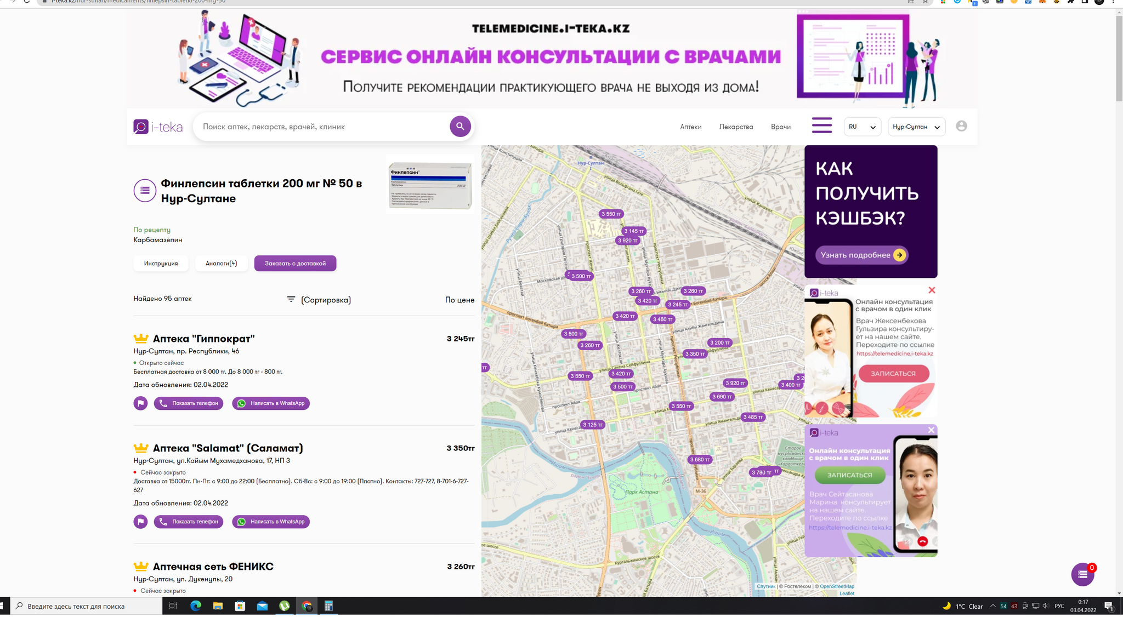Click the purple search magnifier button

(460, 127)
